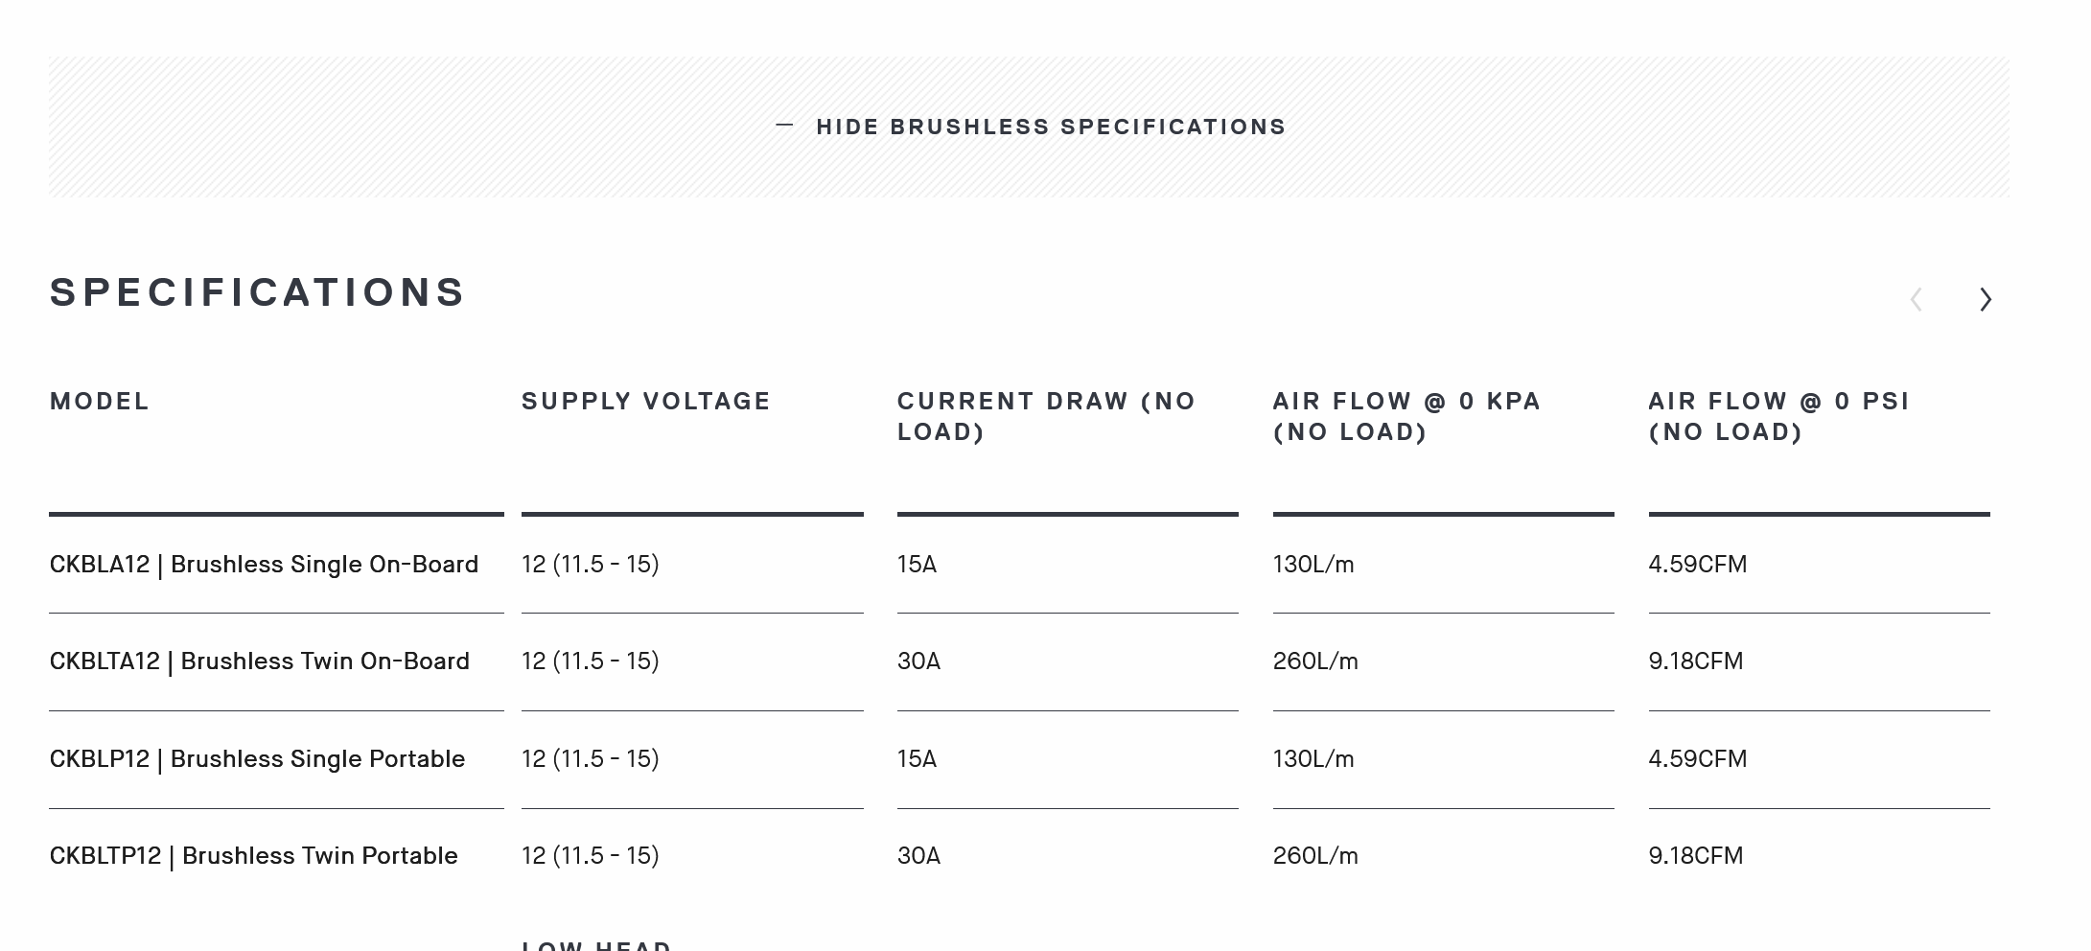Click the 15A current draw for CKBLP12
This screenshot has height=951, width=2091.
click(x=918, y=759)
